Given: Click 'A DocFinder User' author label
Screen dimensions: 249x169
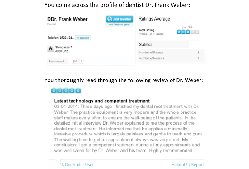Looking at the screenshot, I should click(78, 165).
